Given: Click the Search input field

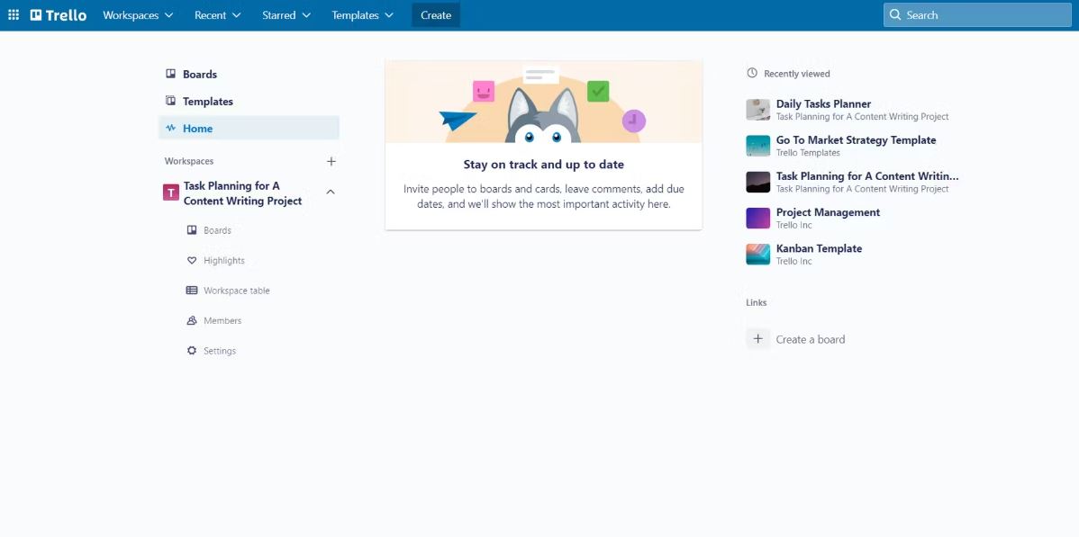Looking at the screenshot, I should 977,15.
